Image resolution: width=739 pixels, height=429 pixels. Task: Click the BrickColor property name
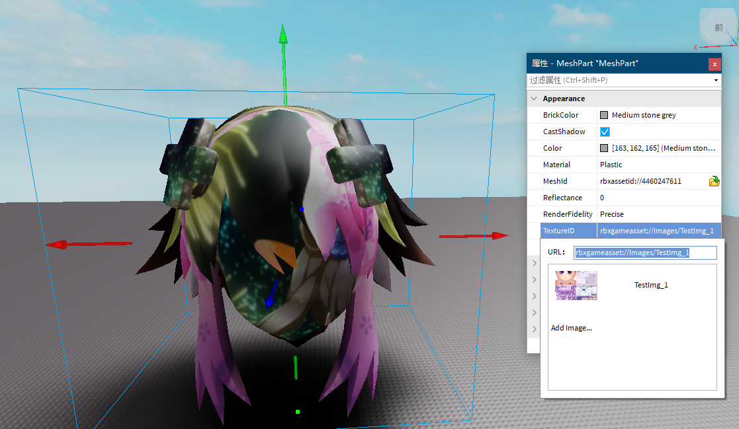pyautogui.click(x=560, y=115)
